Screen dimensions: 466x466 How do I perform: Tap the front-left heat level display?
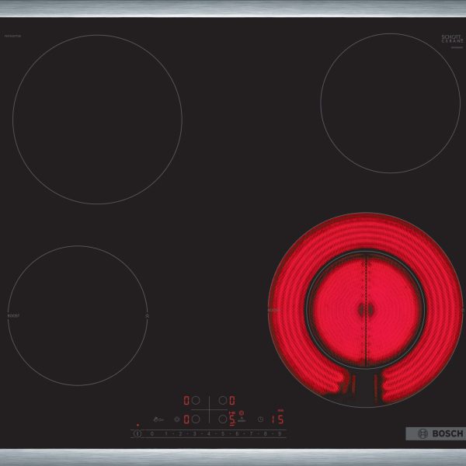click(x=186, y=419)
